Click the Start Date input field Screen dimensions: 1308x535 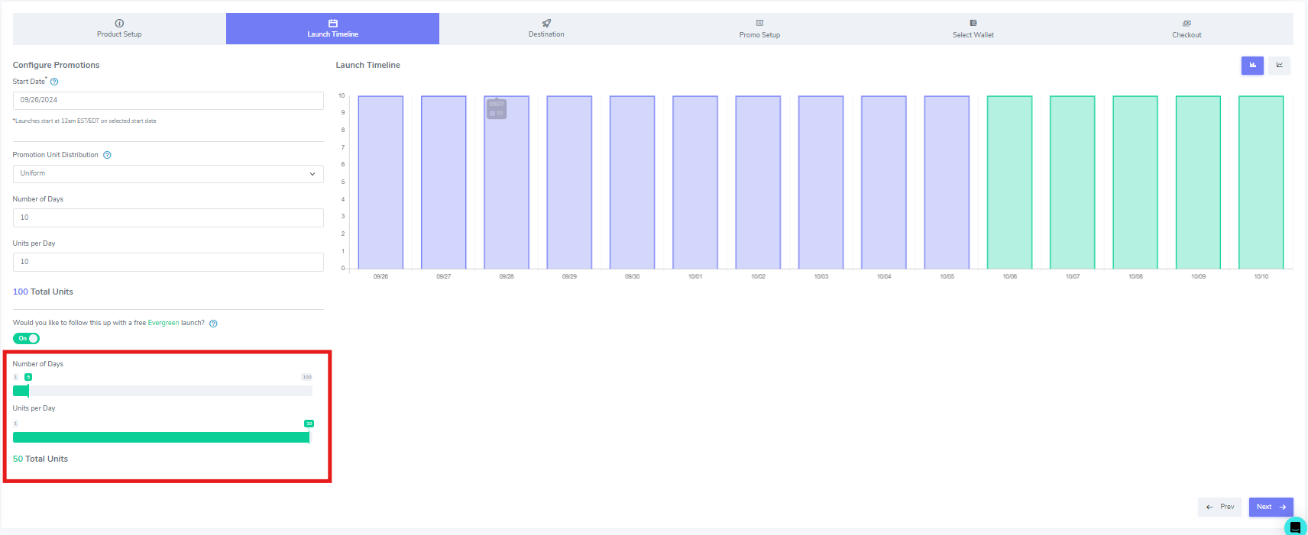[168, 100]
